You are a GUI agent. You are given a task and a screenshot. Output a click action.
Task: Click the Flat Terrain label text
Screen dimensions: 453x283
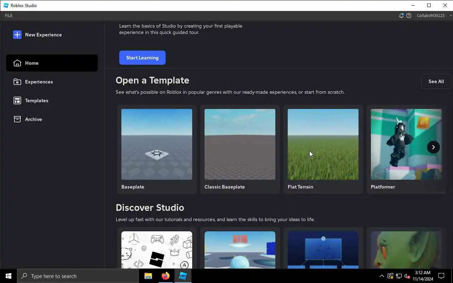coord(300,187)
